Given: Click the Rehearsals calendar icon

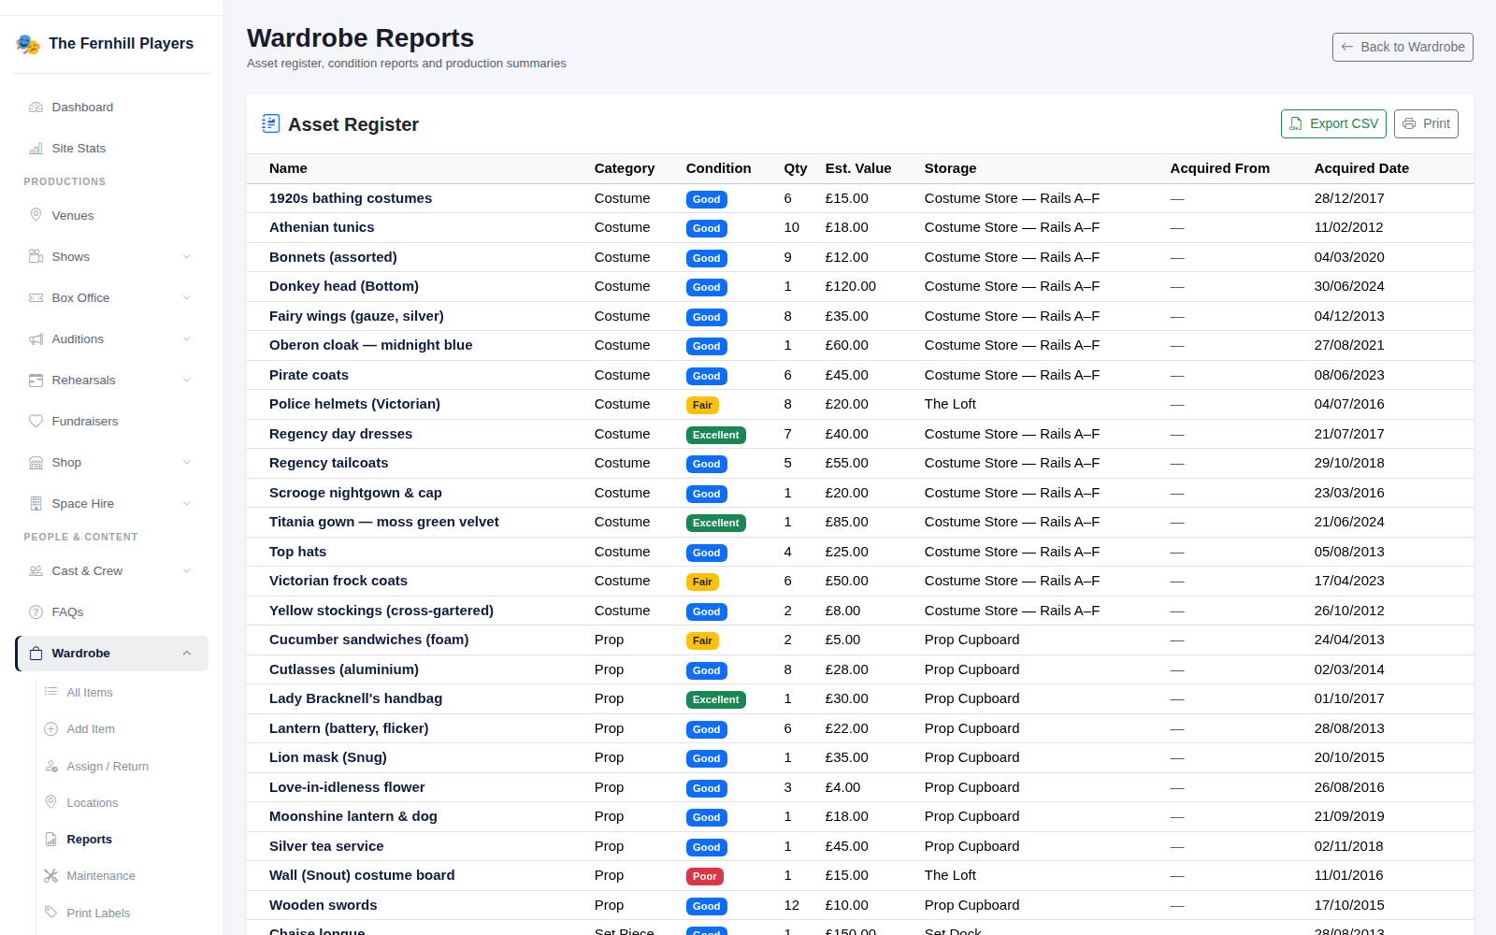Looking at the screenshot, I should click(x=36, y=381).
